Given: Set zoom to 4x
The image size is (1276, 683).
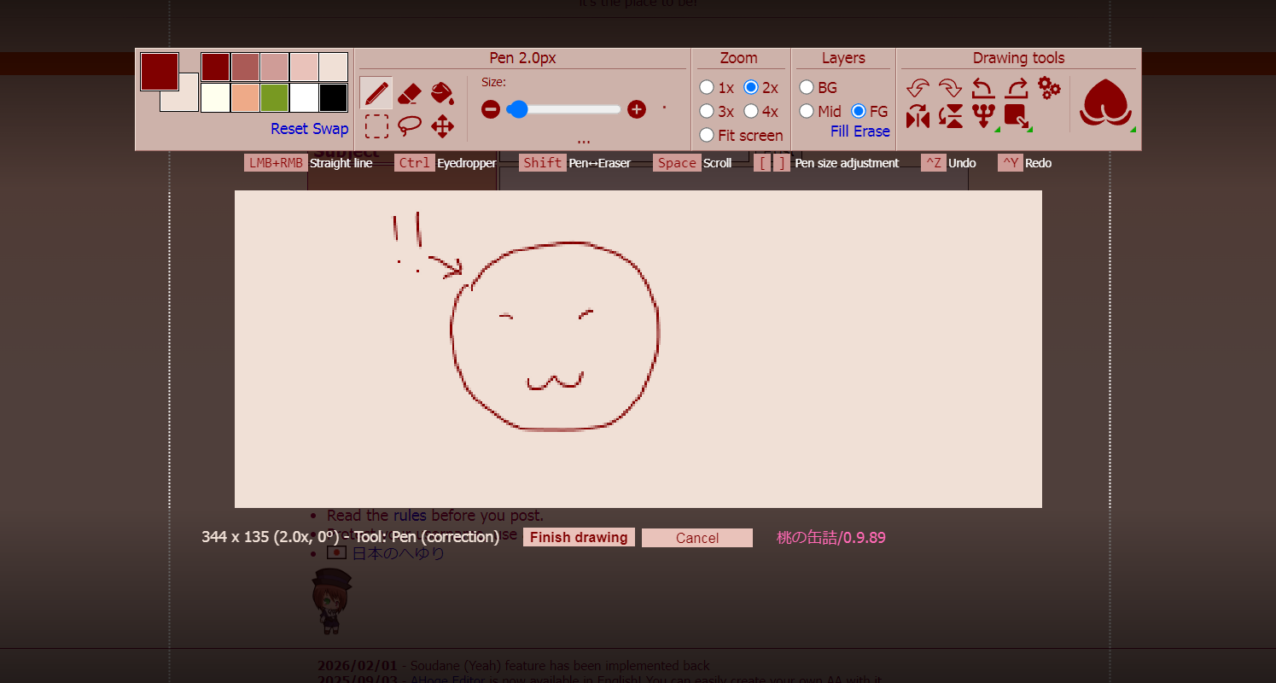Looking at the screenshot, I should (x=751, y=111).
